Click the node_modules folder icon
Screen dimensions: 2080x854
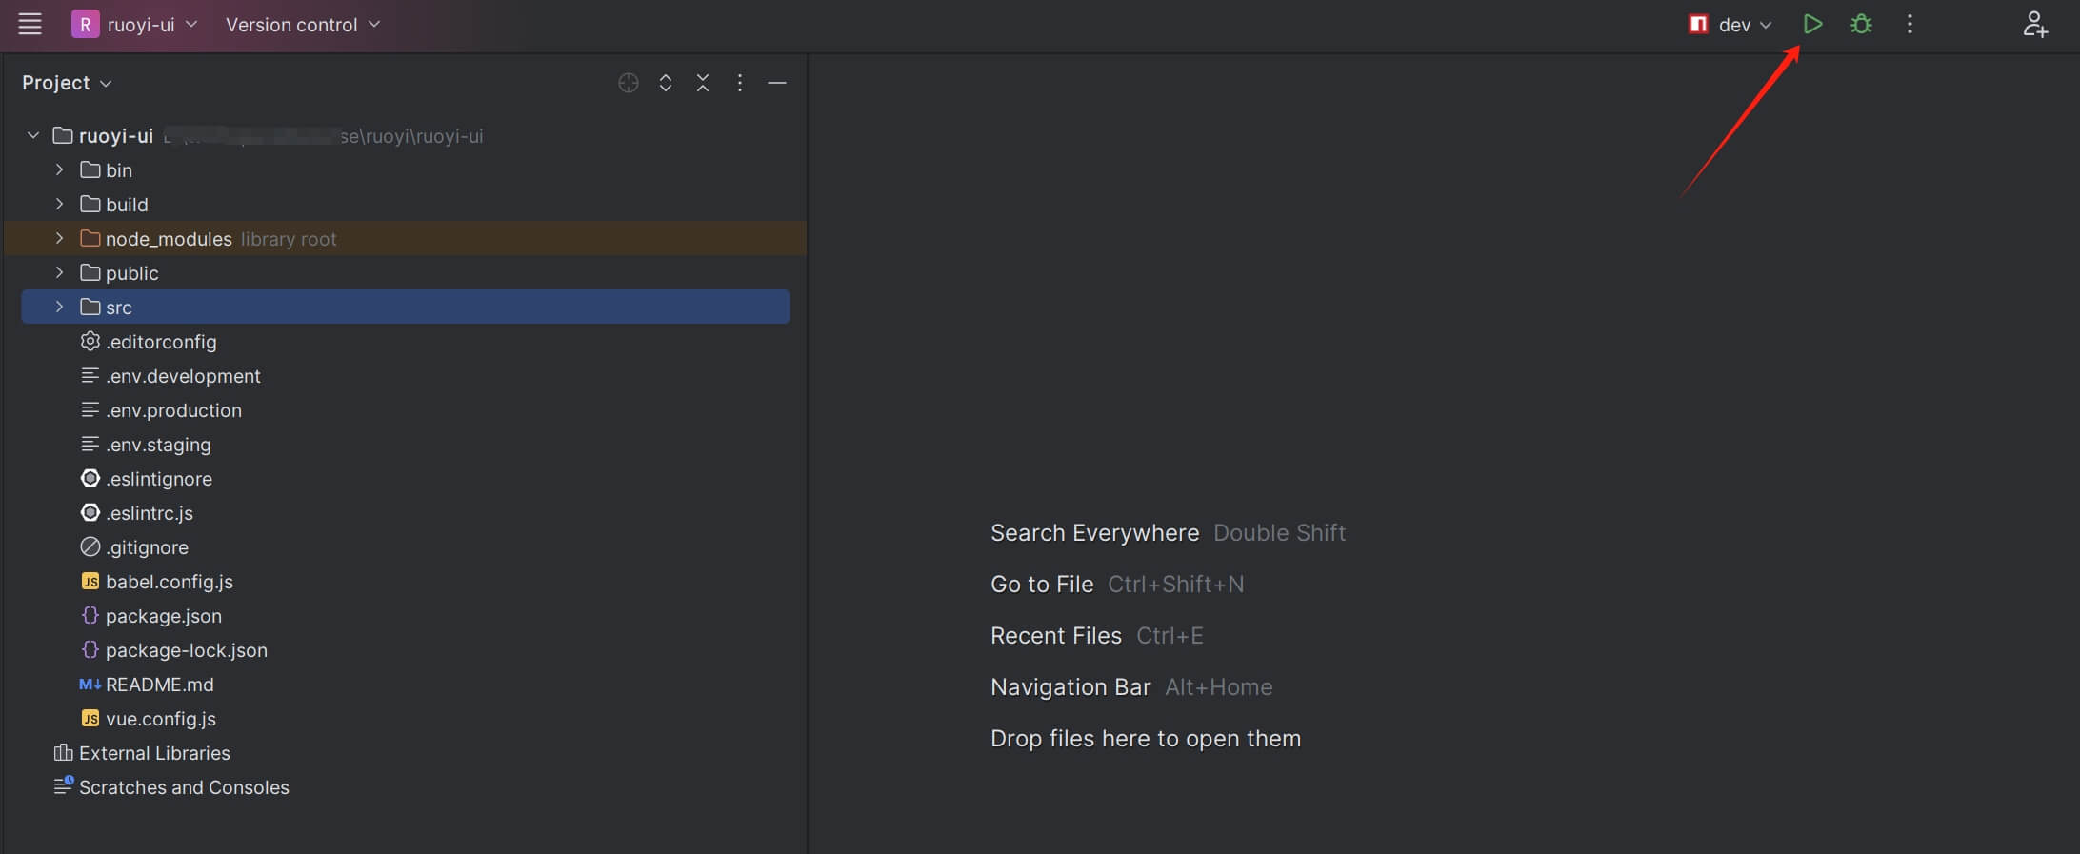[90, 238]
